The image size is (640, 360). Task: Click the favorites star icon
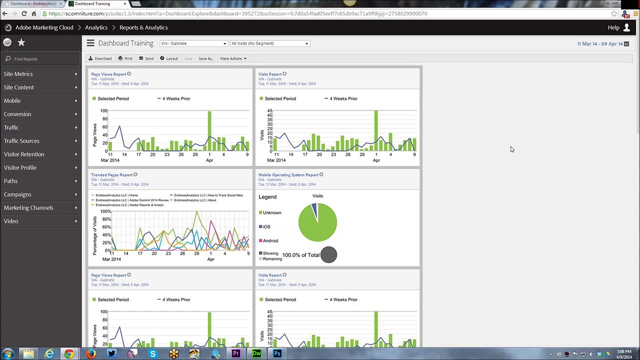pos(21,42)
